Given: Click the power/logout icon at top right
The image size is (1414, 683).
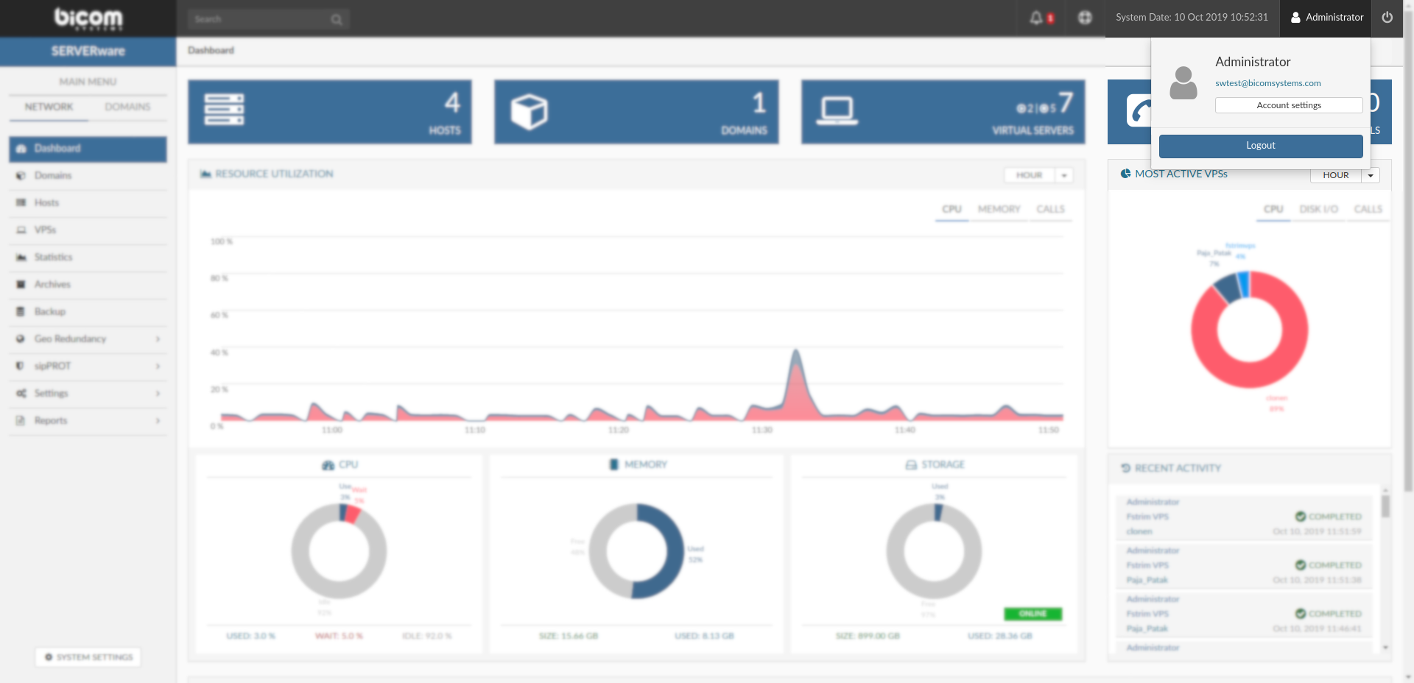Looking at the screenshot, I should 1387,18.
